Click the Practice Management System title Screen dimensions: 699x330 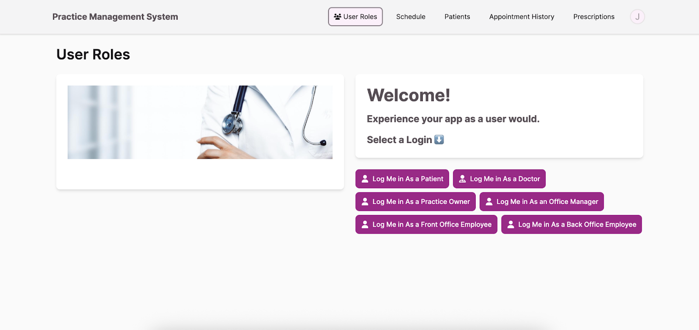pyautogui.click(x=115, y=17)
